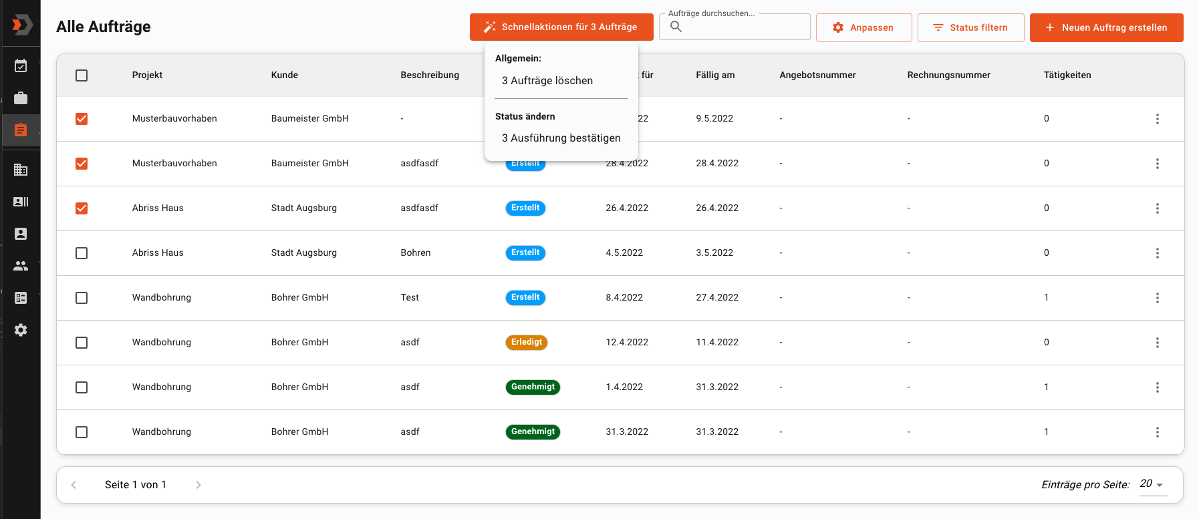Viewport: 1199px width, 519px height.
Task: Open the contact card list sidebar icon
Action: 21,202
